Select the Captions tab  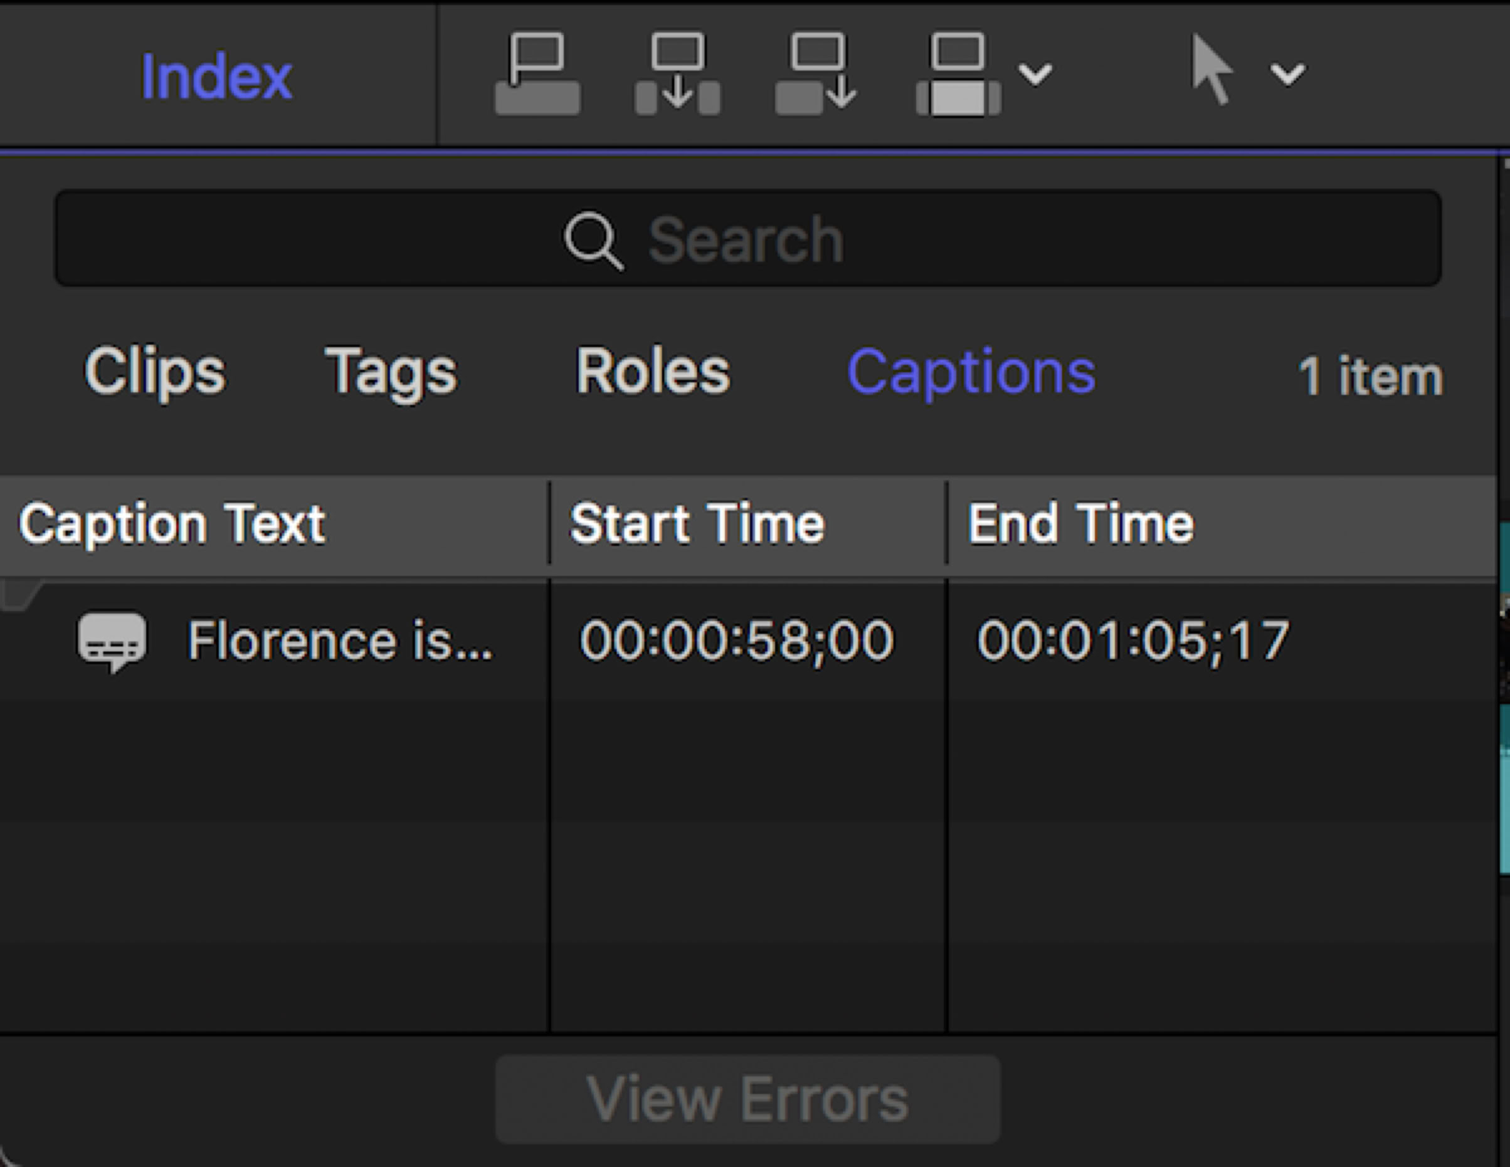pos(971,372)
